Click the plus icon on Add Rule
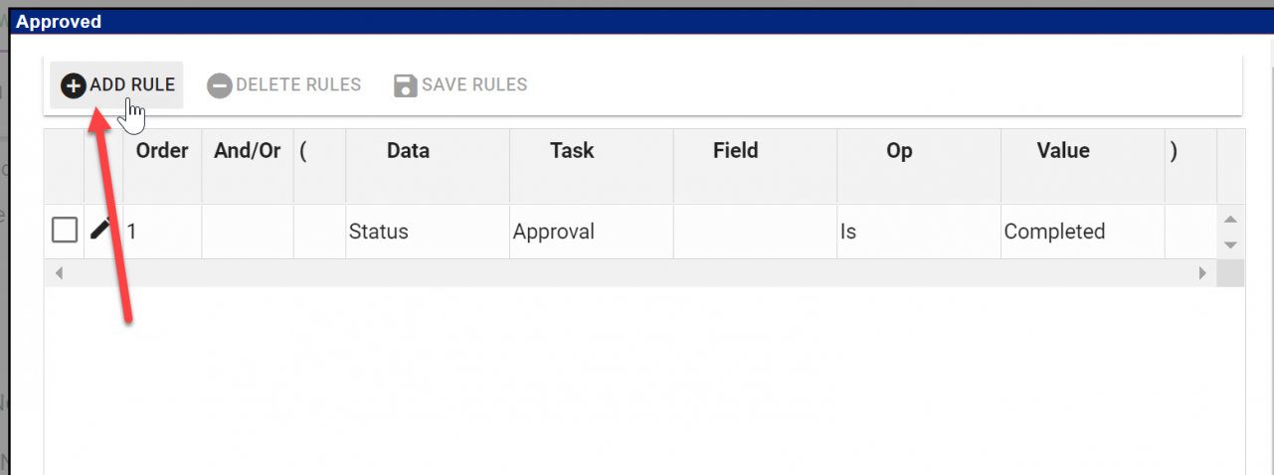The image size is (1274, 475). click(74, 85)
